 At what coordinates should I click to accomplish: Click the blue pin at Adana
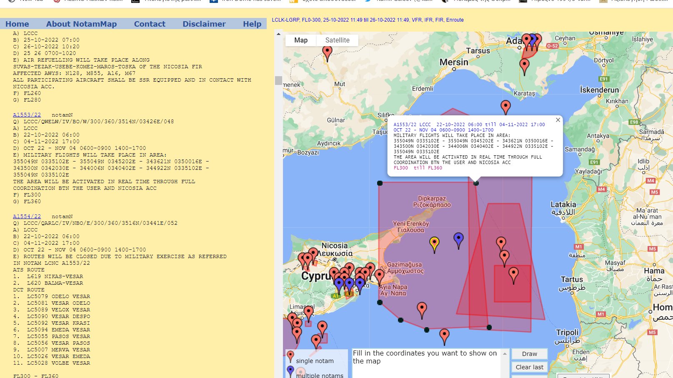[x=532, y=42]
